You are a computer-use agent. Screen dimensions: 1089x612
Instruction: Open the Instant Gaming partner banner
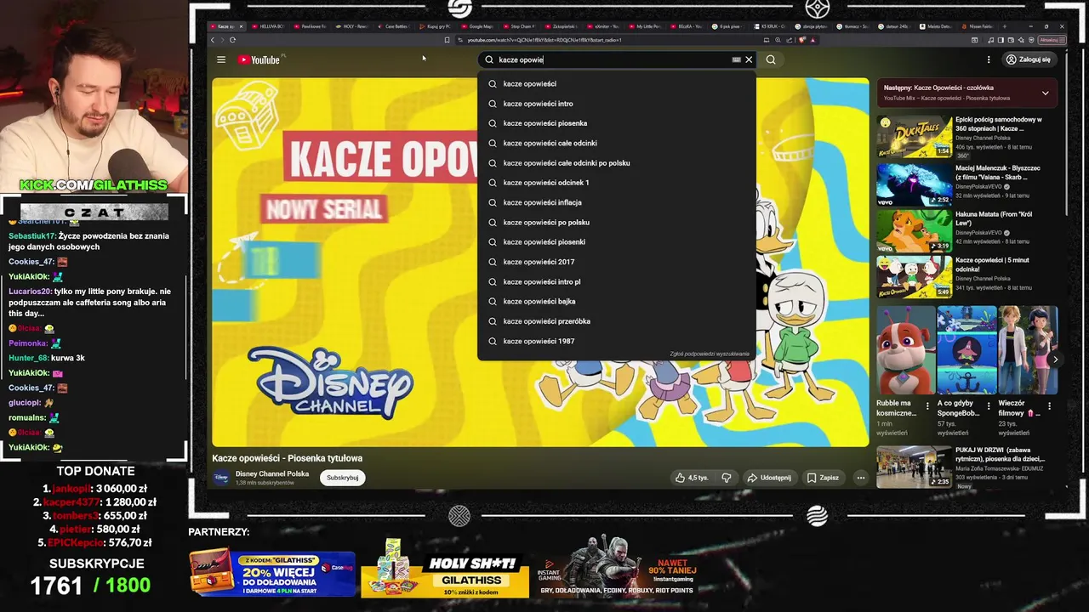(618, 566)
